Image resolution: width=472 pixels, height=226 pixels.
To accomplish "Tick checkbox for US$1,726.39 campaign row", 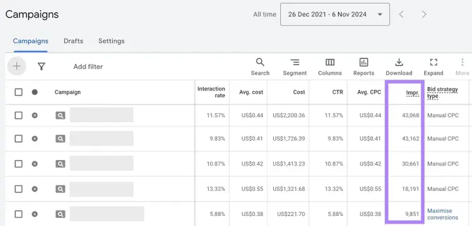I will [18, 138].
